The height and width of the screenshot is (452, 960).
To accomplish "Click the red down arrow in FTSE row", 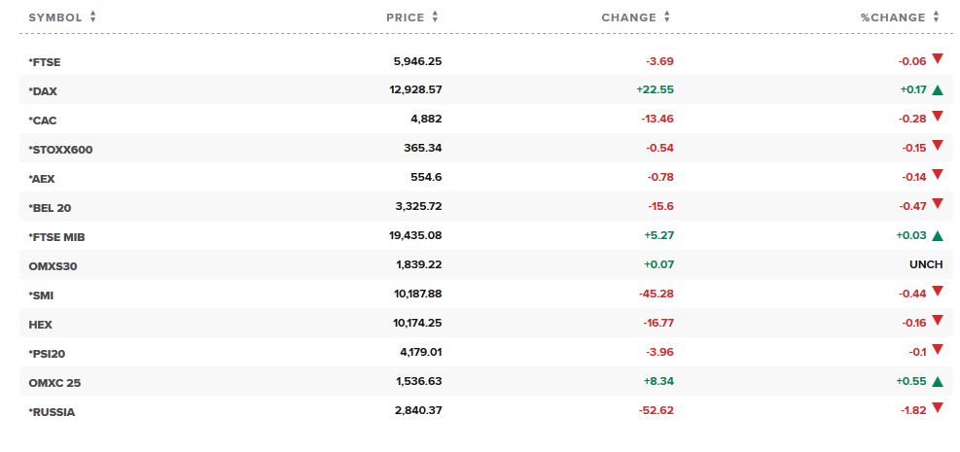I will (x=938, y=59).
